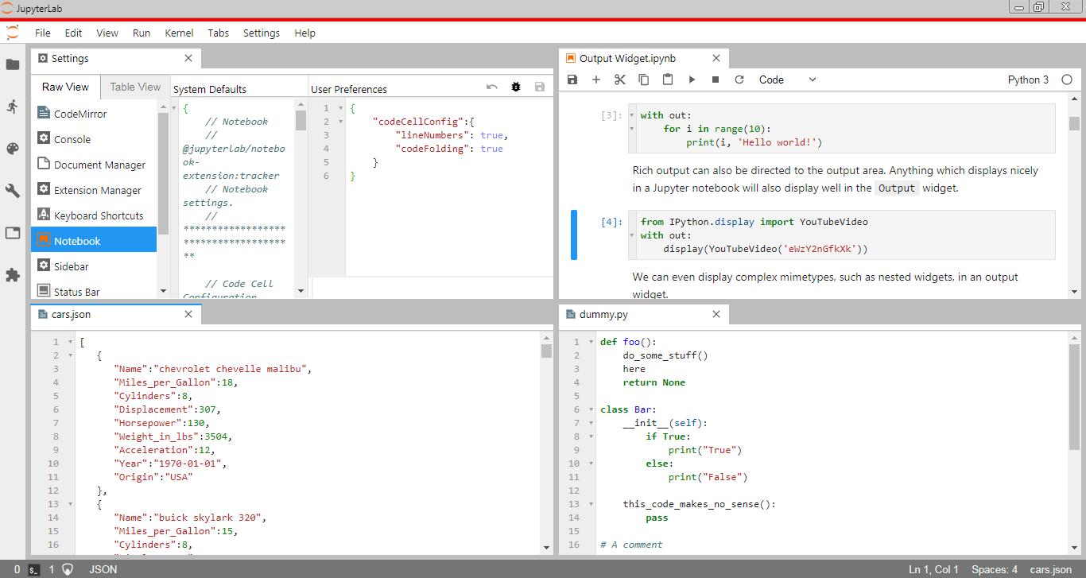This screenshot has height=578, width=1086.
Task: Click JSON mode in status bar
Action: click(x=103, y=569)
